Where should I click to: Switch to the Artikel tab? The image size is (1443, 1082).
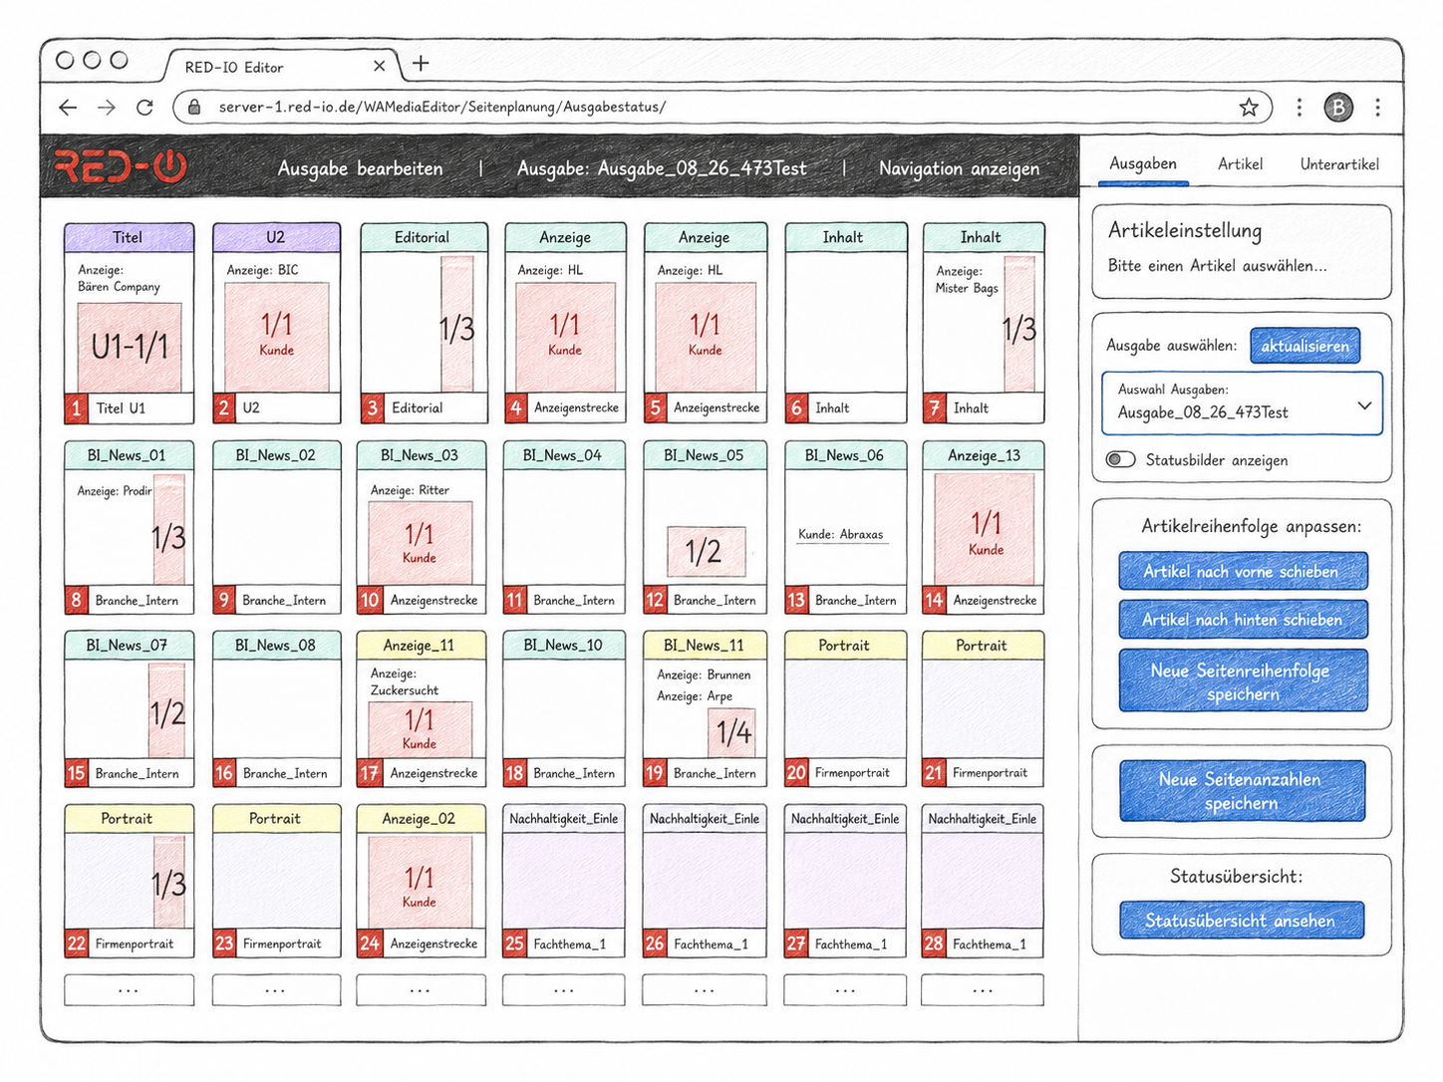[1240, 163]
